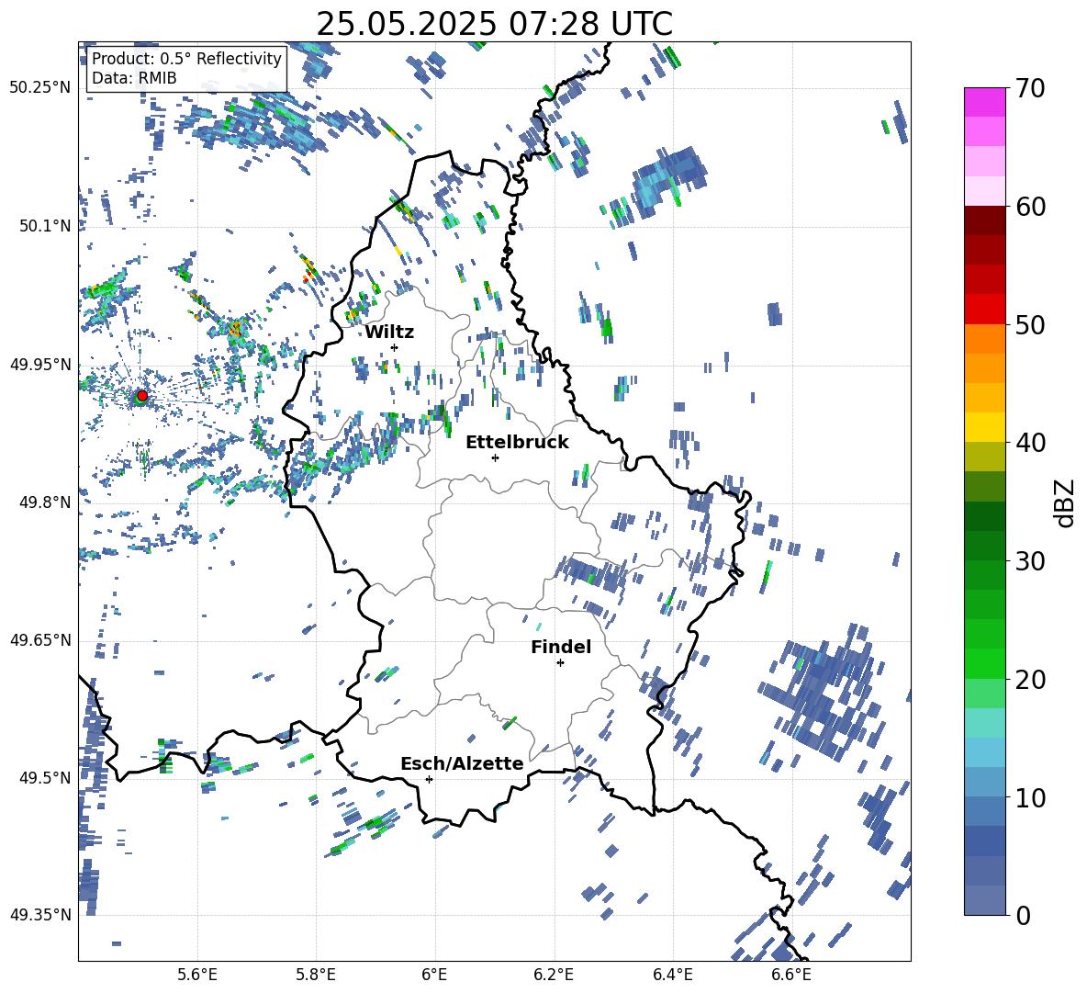The image size is (1087, 993).
Task: Click the dark maroon colorbar segment below 60
Action: pos(984,220)
